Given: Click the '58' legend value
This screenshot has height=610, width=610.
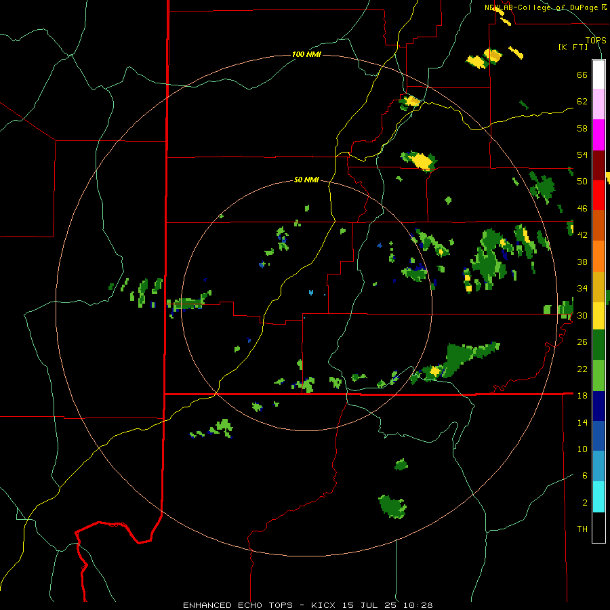Looking at the screenshot, I should (x=582, y=128).
